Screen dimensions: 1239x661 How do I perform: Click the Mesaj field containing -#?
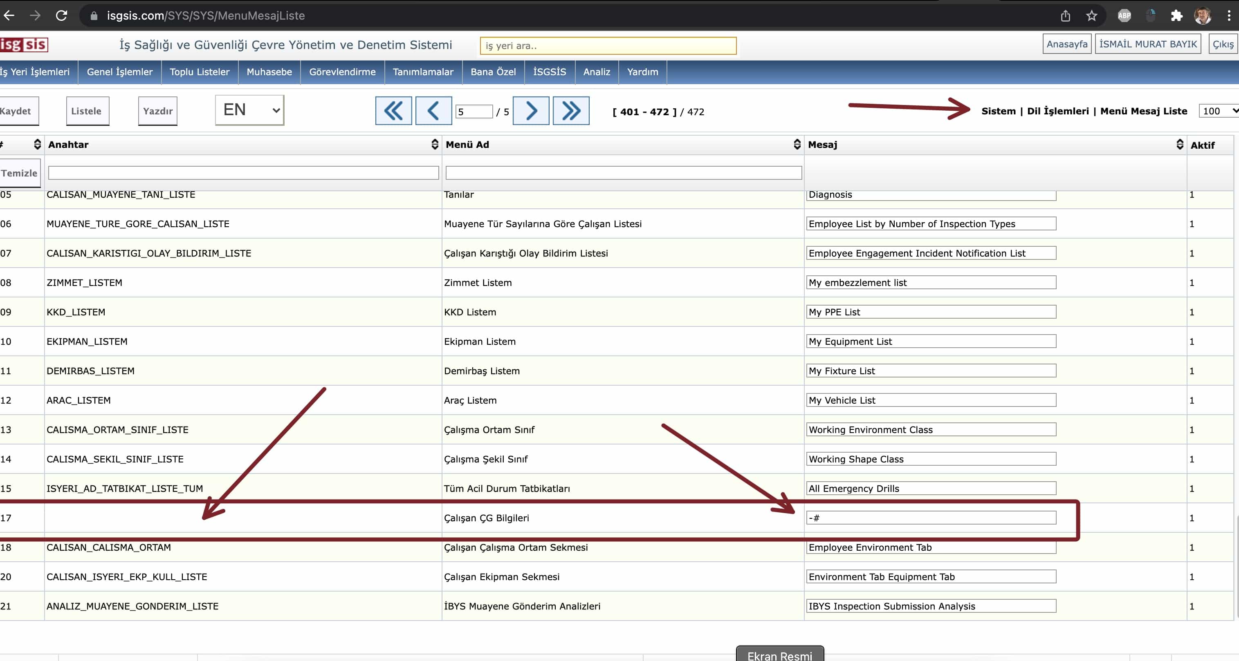(x=930, y=517)
